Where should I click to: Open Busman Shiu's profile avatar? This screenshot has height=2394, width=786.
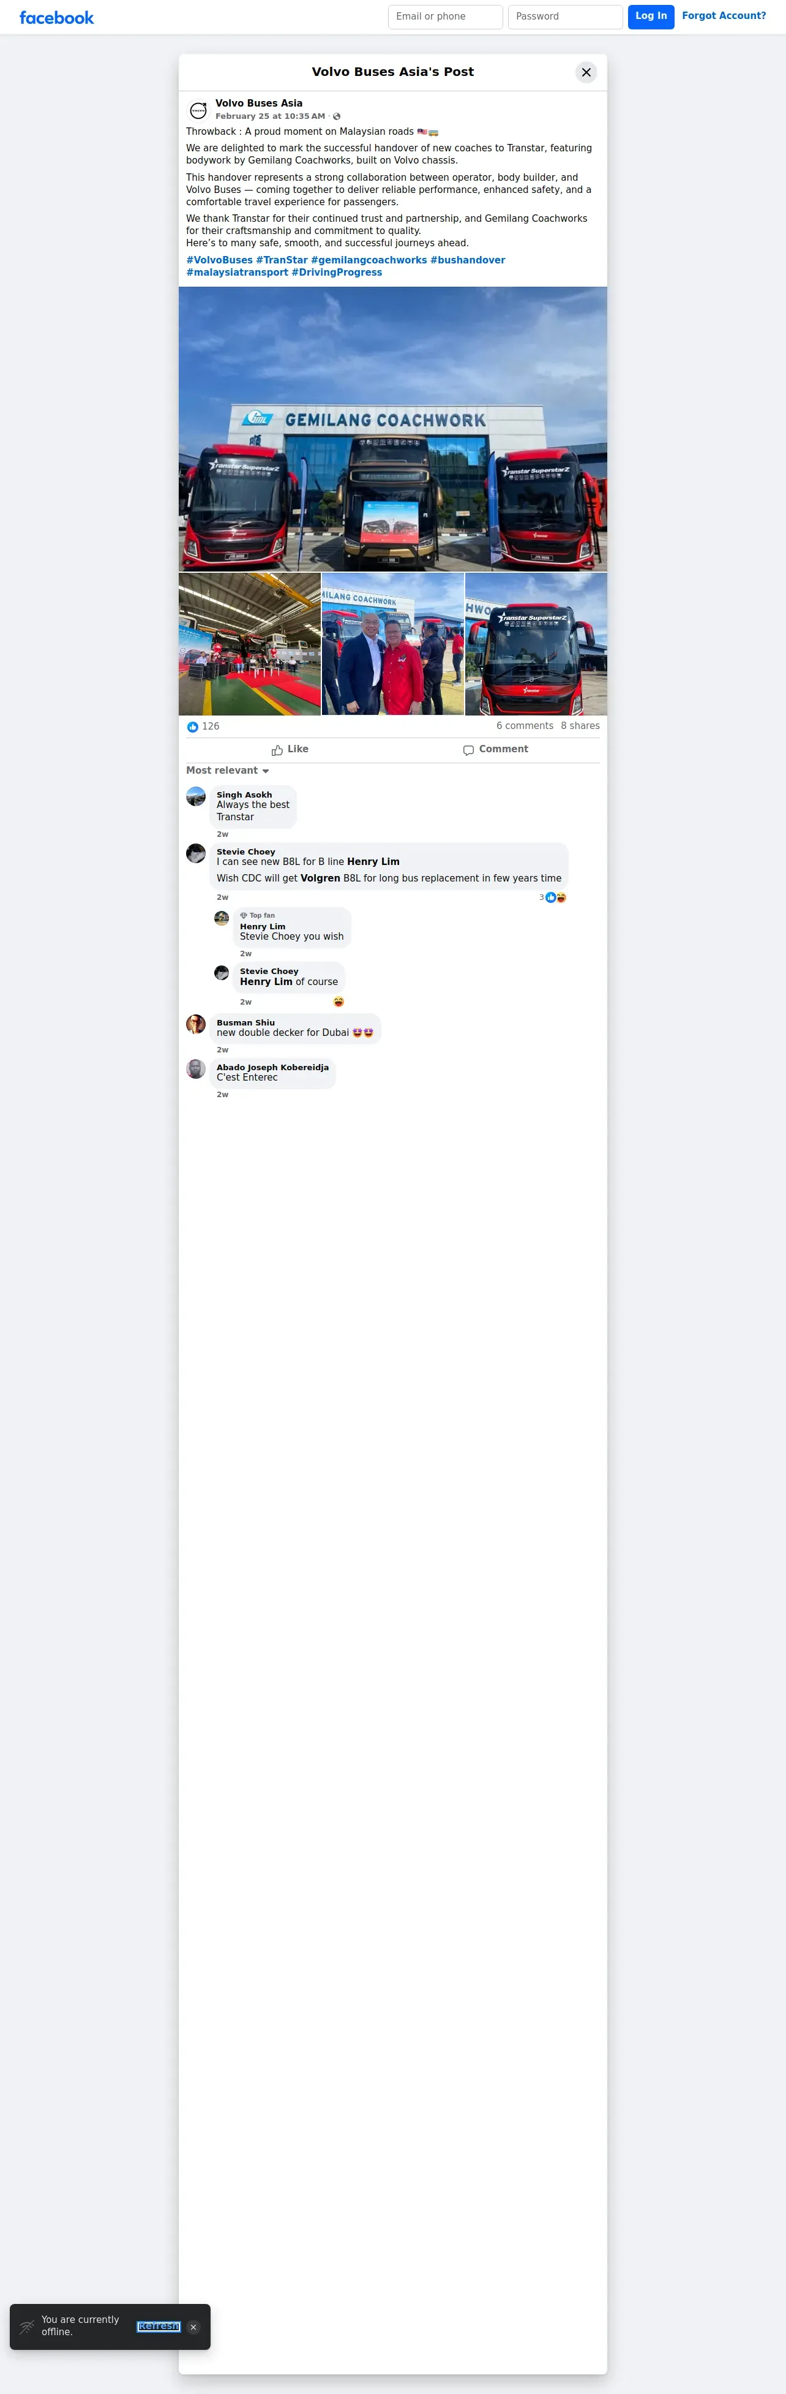pos(196,1024)
